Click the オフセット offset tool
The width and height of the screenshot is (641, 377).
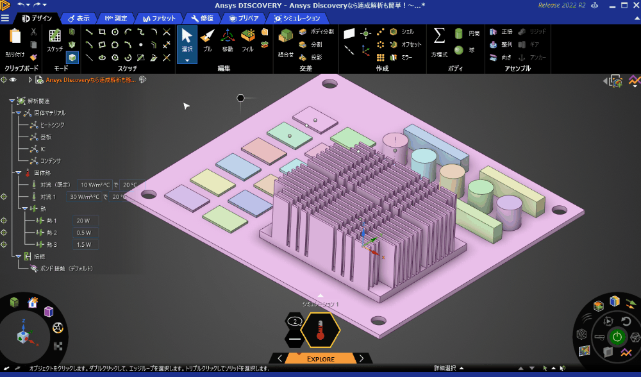click(x=406, y=44)
